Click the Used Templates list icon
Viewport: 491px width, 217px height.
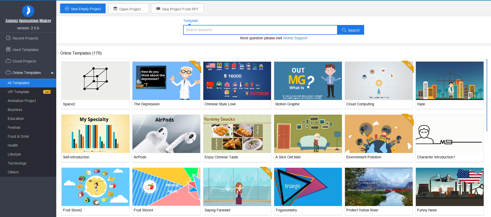[8, 49]
